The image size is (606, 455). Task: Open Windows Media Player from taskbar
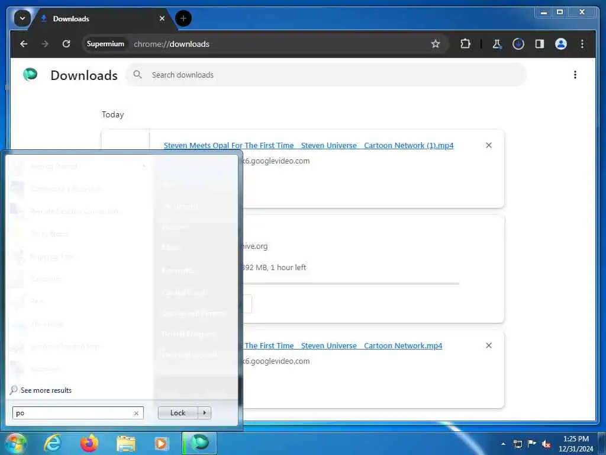point(161,443)
